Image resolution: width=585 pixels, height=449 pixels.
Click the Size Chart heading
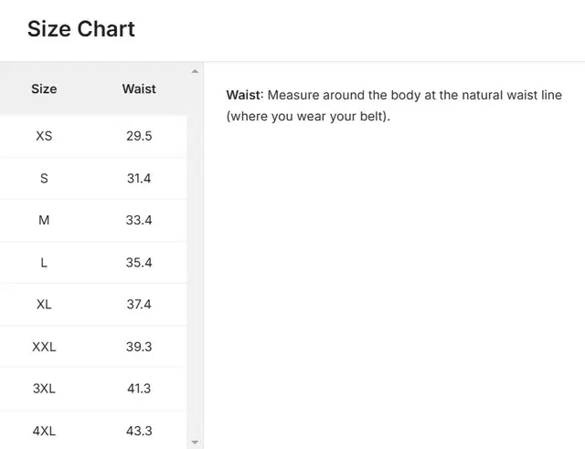coord(80,29)
